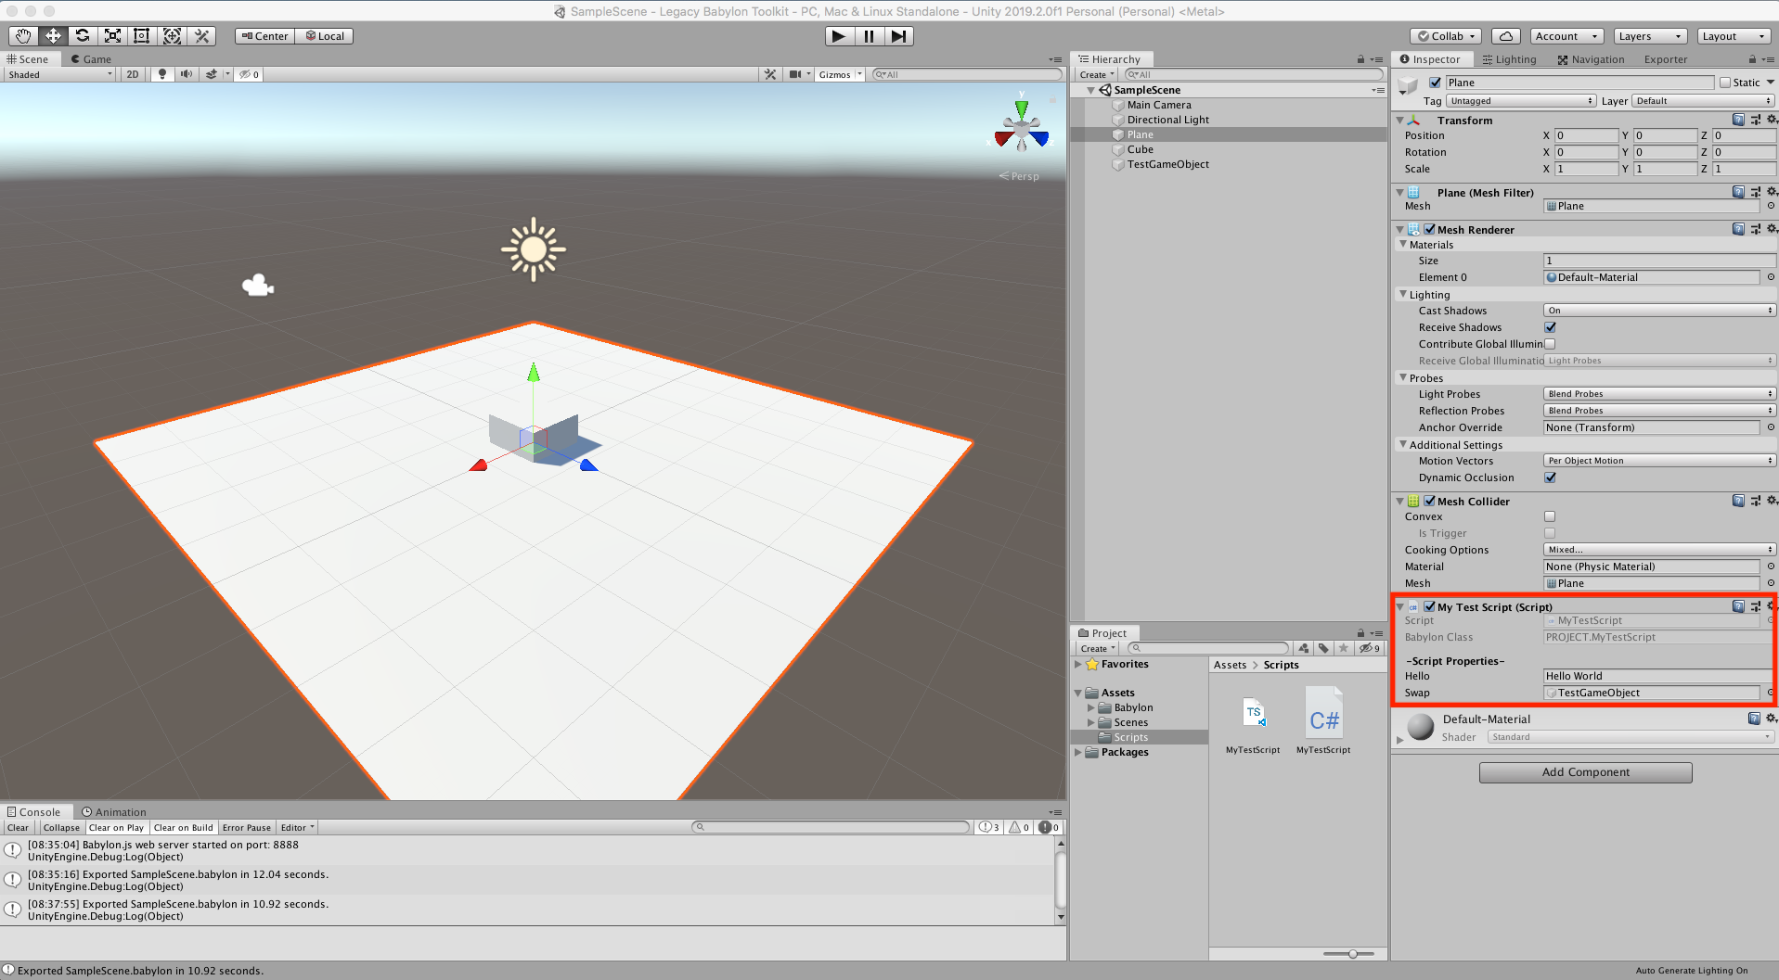Image resolution: width=1779 pixels, height=980 pixels.
Task: Switch to the Animation tab
Action: 113,812
